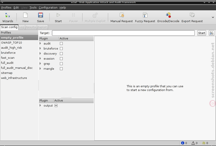Switch to the Scan config tab
Viewport: 216px width, 146px height.
click(x=9, y=27)
